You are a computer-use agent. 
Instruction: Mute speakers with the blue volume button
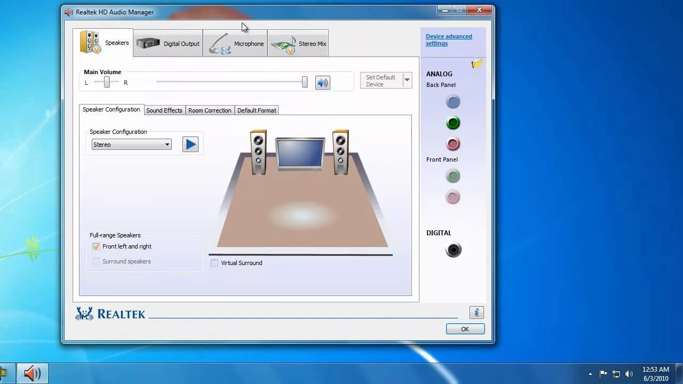tap(323, 83)
